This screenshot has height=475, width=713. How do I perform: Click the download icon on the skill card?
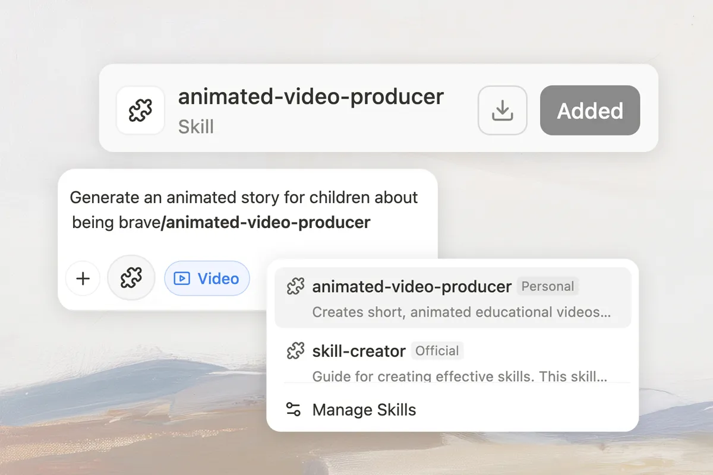(502, 110)
